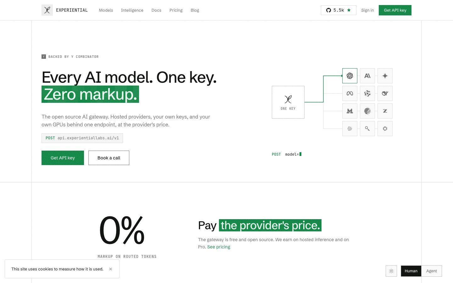
Task: Select the Meta infinity logo tile
Action: [350, 93]
